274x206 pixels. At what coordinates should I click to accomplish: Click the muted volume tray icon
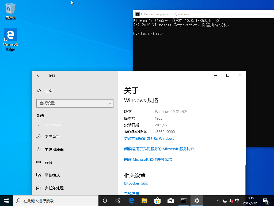click(231, 201)
